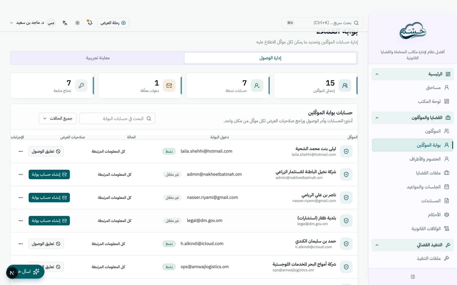Click shield icon for بلدية ظفار

[x=346, y=221]
